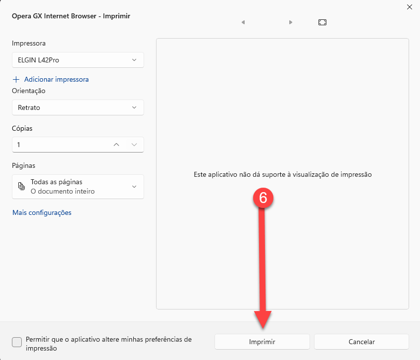This screenshot has width=420, height=360.
Task: Increase copies with the up arrow
Action: point(116,145)
